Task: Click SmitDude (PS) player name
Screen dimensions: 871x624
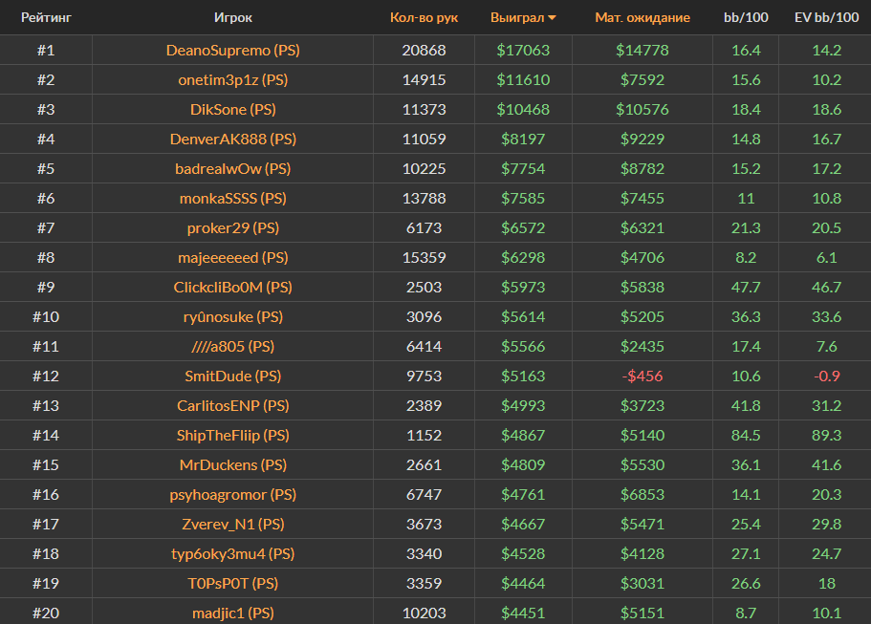Action: click(233, 376)
